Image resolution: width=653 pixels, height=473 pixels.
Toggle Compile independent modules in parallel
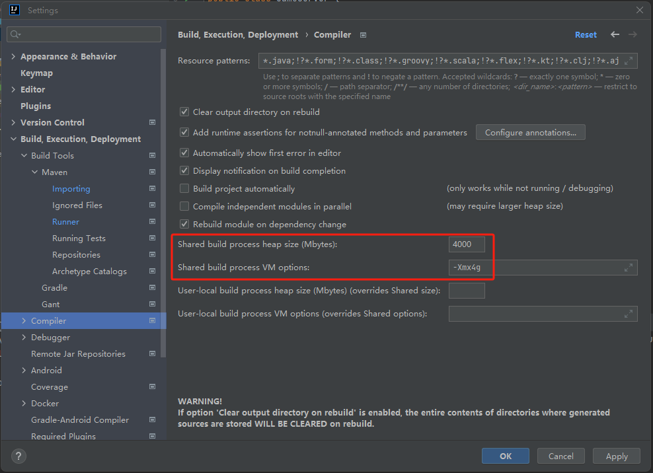(184, 206)
